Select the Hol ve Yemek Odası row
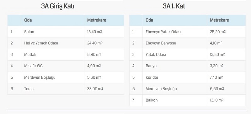The height and width of the screenshot is (114, 251). [x=66, y=43]
